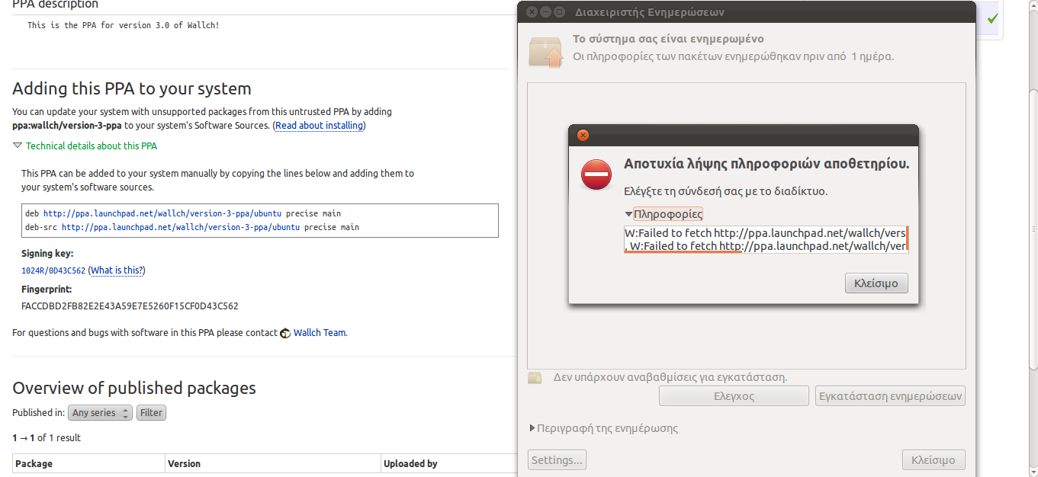
Task: Click the Filter button
Action: (x=151, y=413)
